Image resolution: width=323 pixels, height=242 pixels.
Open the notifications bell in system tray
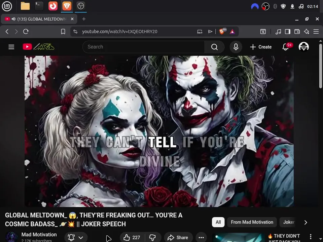[x=292, y=7]
